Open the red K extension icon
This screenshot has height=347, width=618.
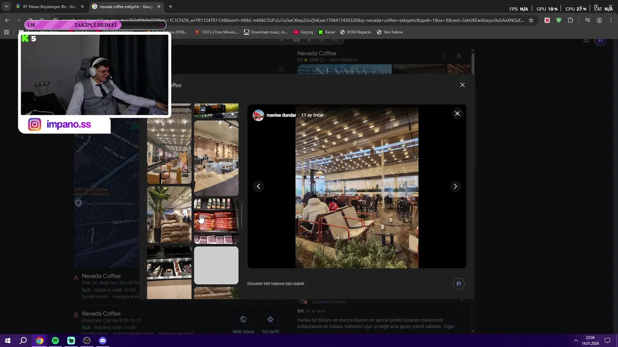(x=547, y=20)
